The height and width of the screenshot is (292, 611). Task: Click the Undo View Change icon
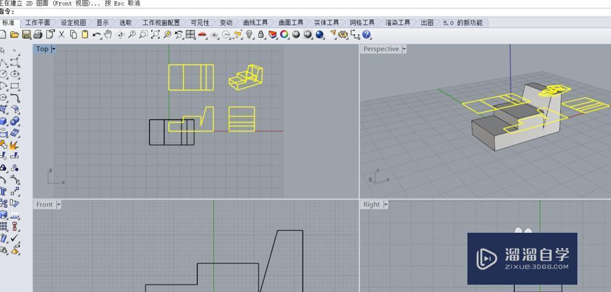tap(179, 35)
